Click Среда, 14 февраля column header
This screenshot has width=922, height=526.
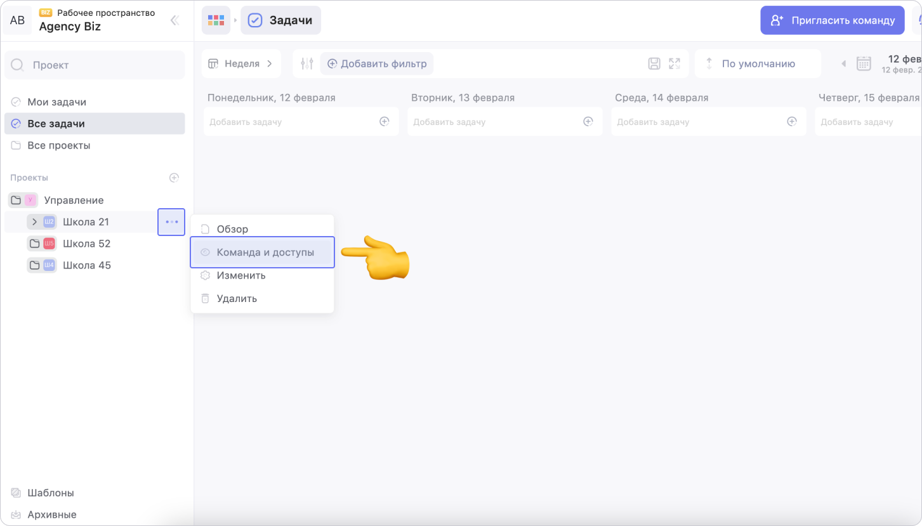click(x=661, y=98)
